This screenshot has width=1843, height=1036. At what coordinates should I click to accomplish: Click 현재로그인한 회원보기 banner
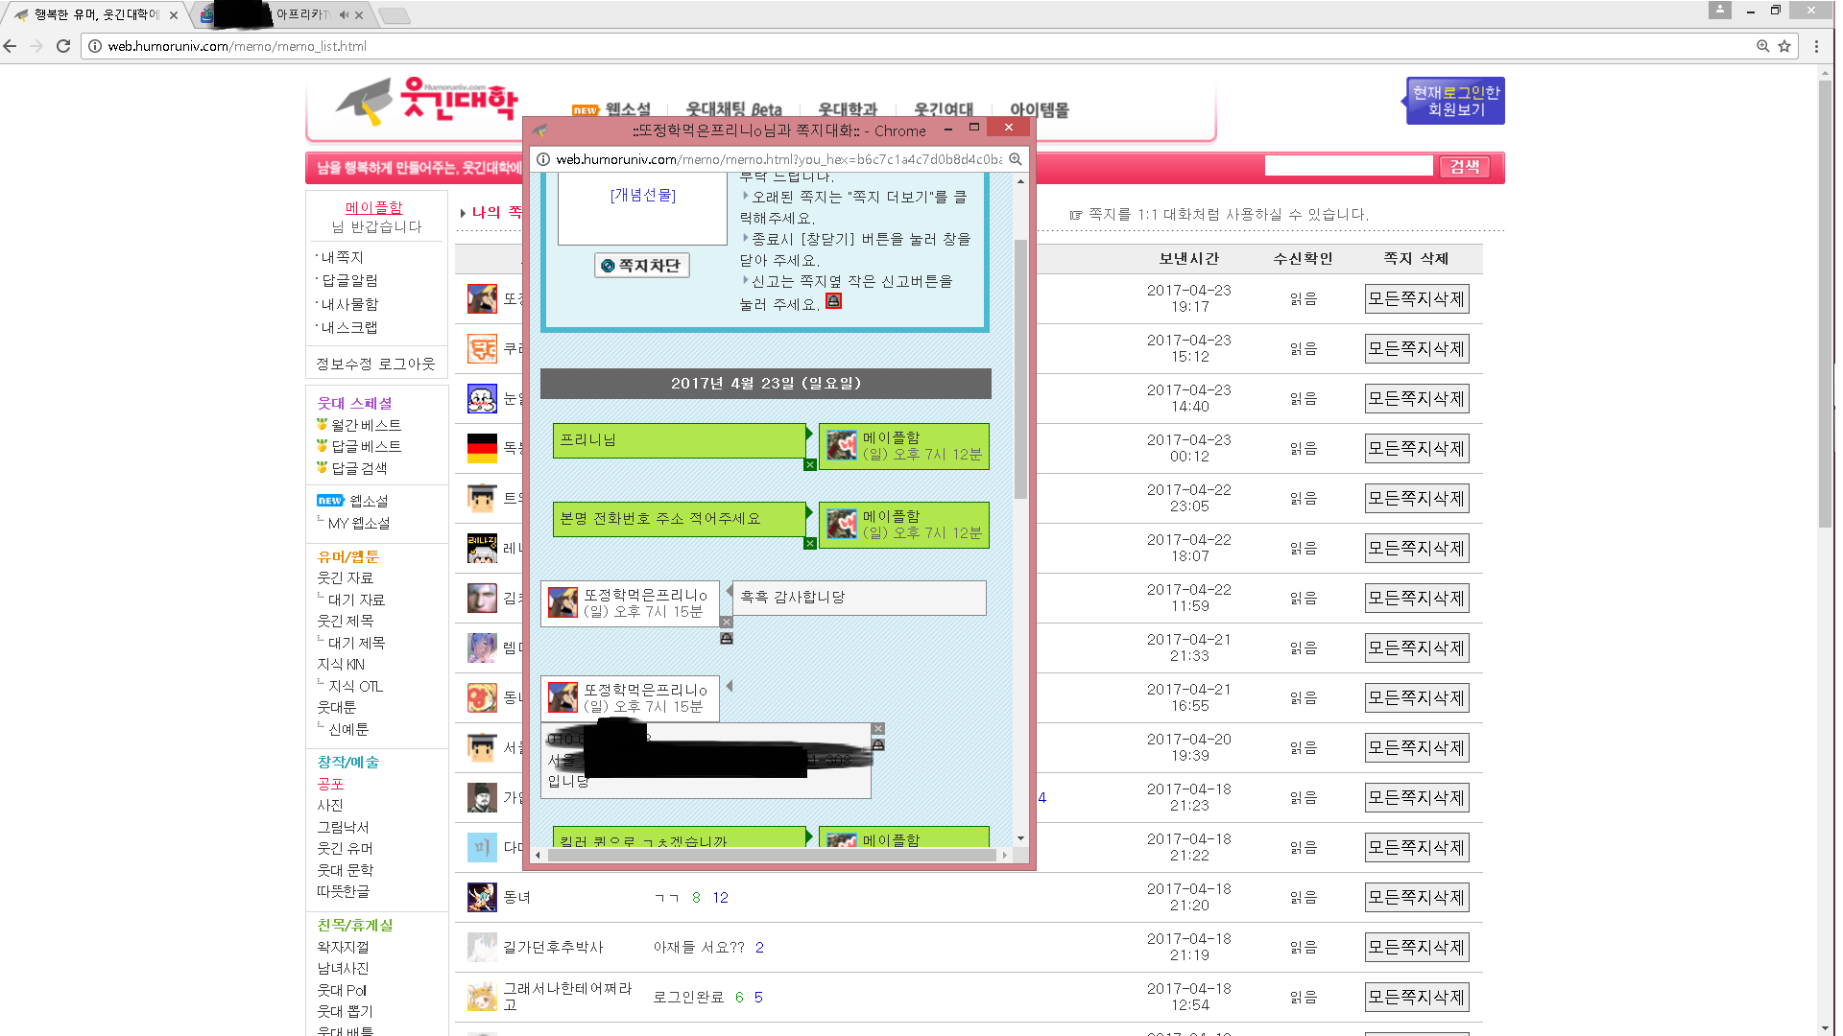tap(1454, 101)
